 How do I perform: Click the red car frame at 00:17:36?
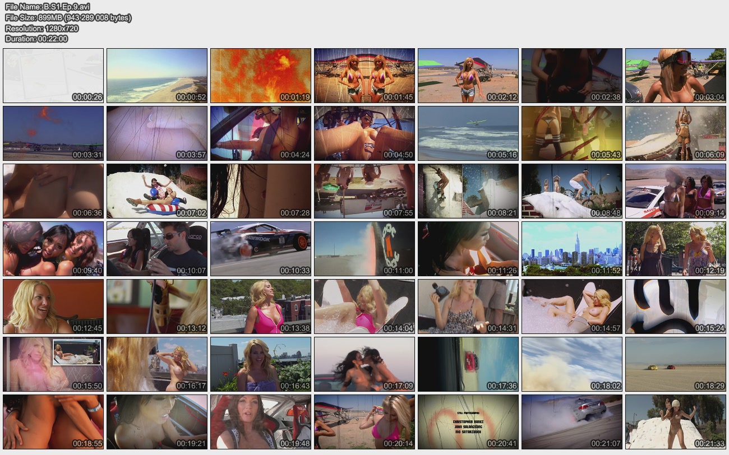pyautogui.click(x=468, y=364)
